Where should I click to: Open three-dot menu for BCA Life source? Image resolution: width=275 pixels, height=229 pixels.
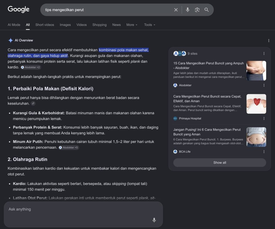pos(264,152)
